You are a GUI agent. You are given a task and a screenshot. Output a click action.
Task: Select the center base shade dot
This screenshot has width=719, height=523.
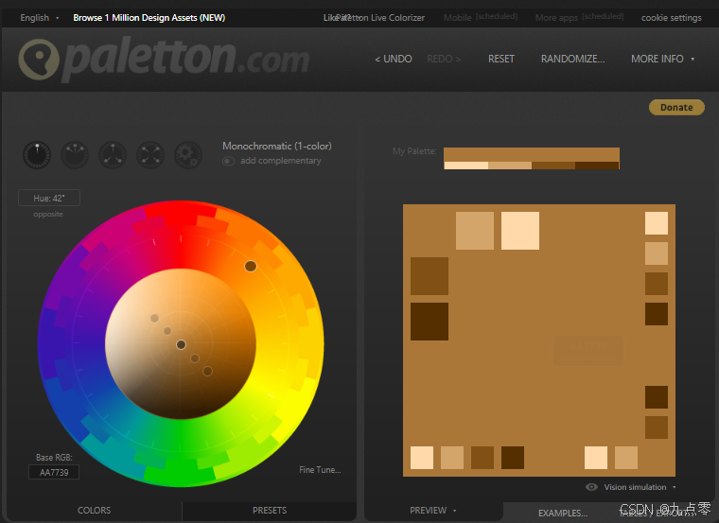coord(181,344)
